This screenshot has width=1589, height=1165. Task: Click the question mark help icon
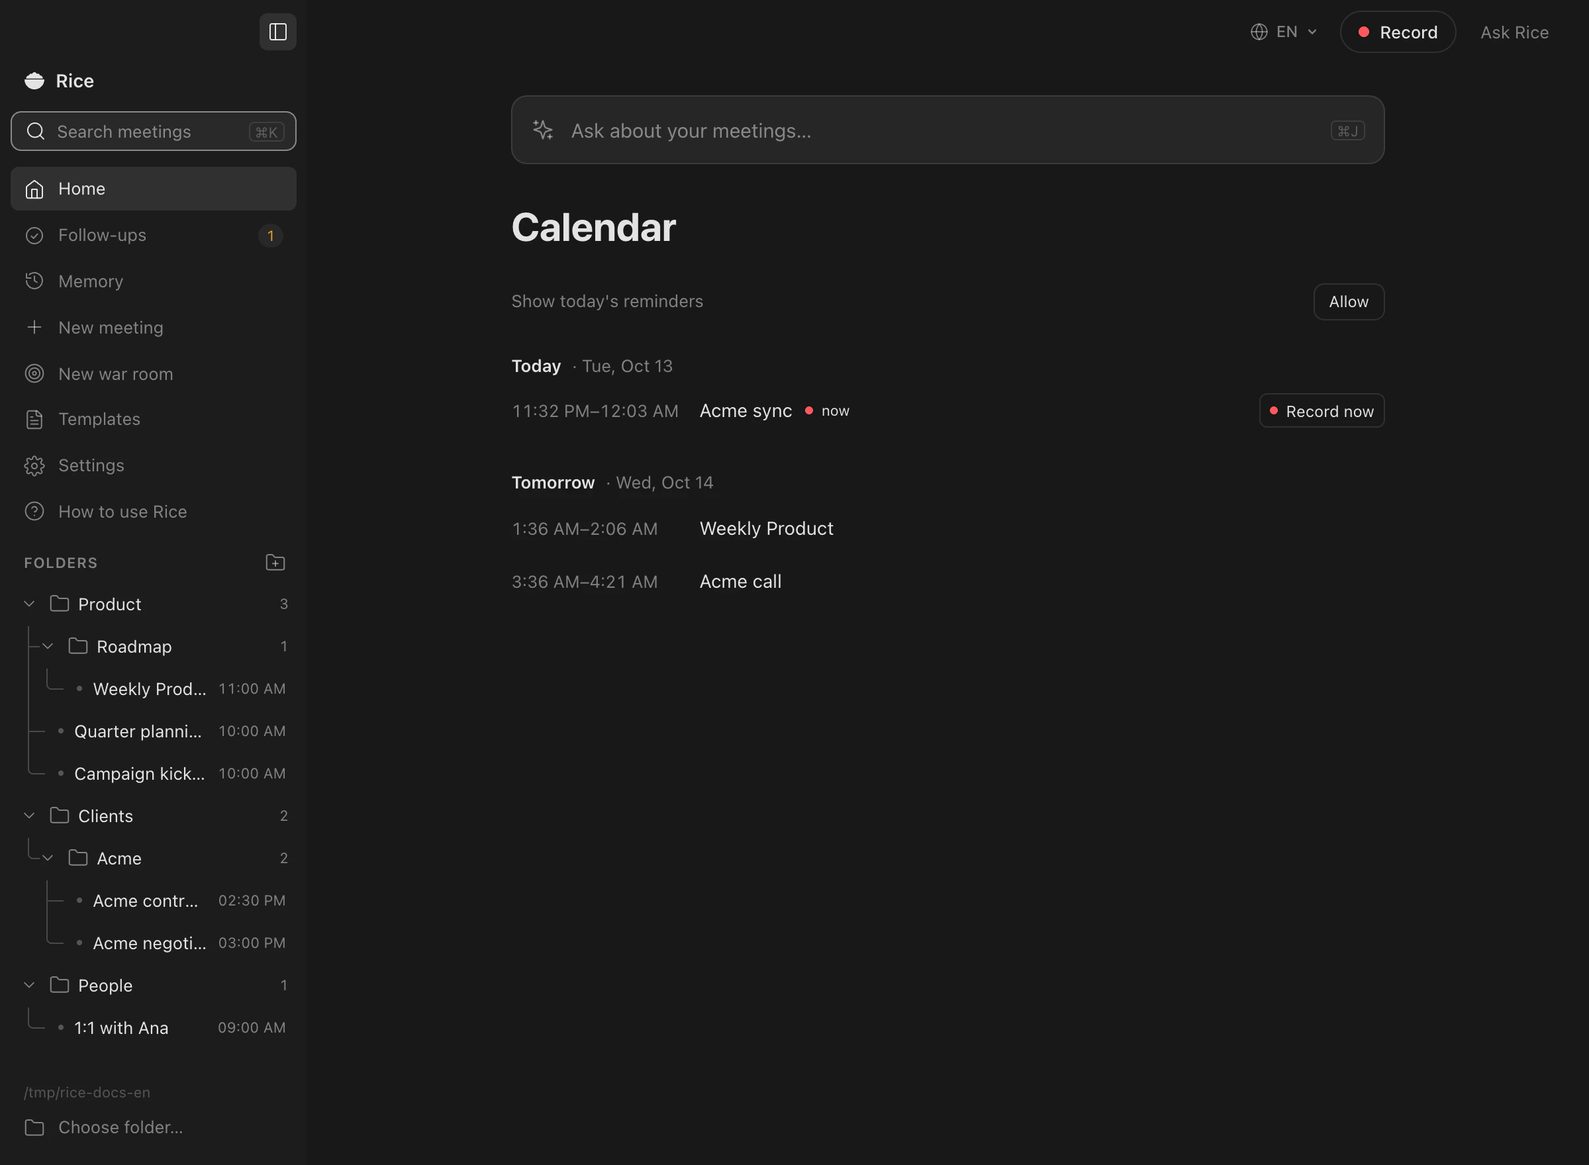(34, 511)
